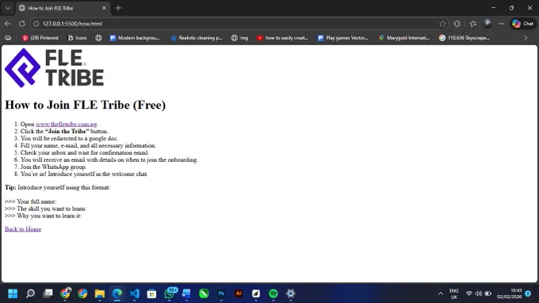Follow the Back to Home link
539x303 pixels.
(x=23, y=229)
